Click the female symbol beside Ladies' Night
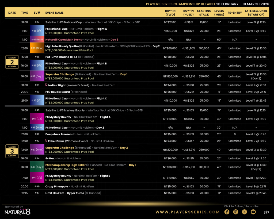The width and height of the screenshot is (274, 219). pos(46,85)
